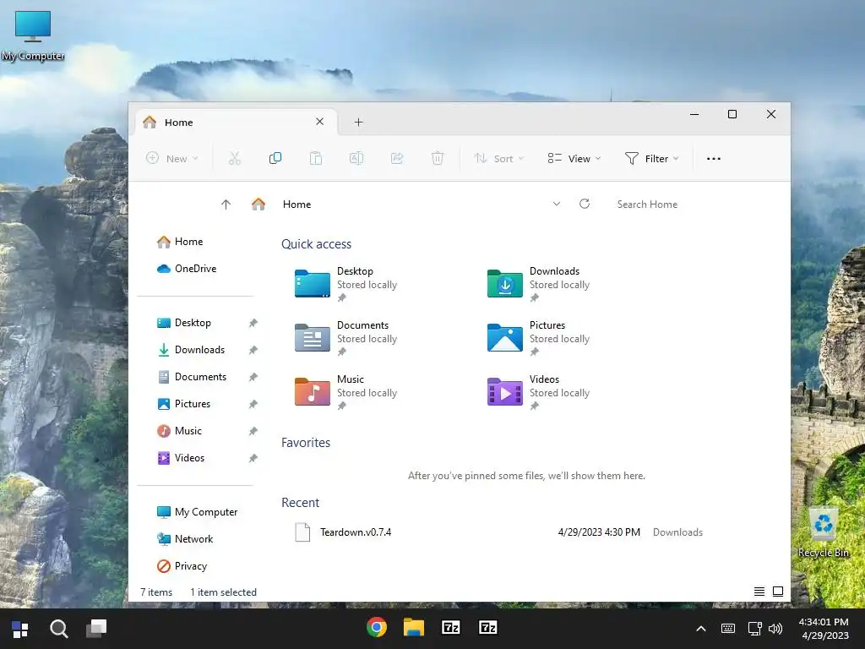The height and width of the screenshot is (649, 865).
Task: Click the Delete trash icon
Action: (x=438, y=158)
